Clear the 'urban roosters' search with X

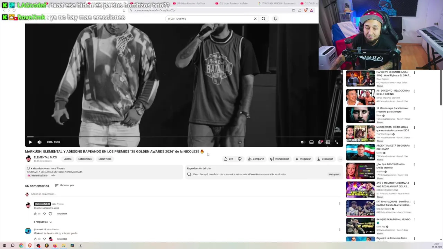pos(255,19)
